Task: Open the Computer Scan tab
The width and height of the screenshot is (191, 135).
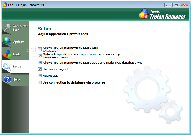Action: (16, 28)
